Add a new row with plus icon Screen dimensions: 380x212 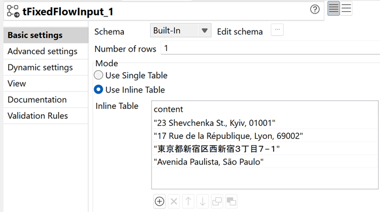tap(160, 201)
